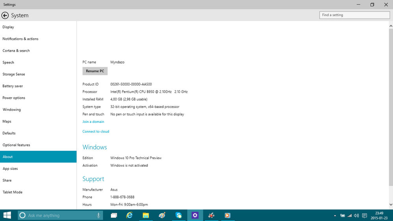This screenshot has height=221, width=393.
Task: Launch Skype from the taskbar
Action: [179, 215]
